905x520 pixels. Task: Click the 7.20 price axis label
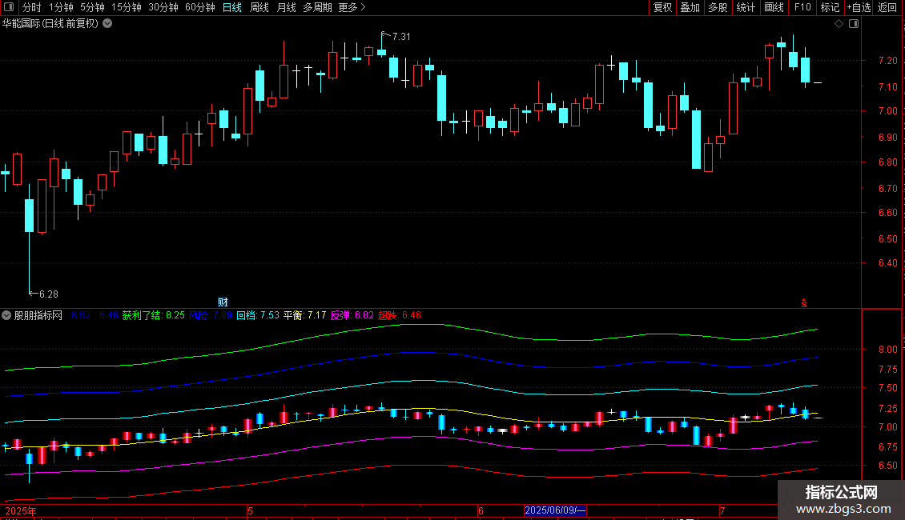(887, 61)
